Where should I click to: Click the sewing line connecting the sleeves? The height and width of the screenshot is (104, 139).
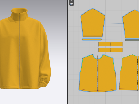click(x=114, y=23)
